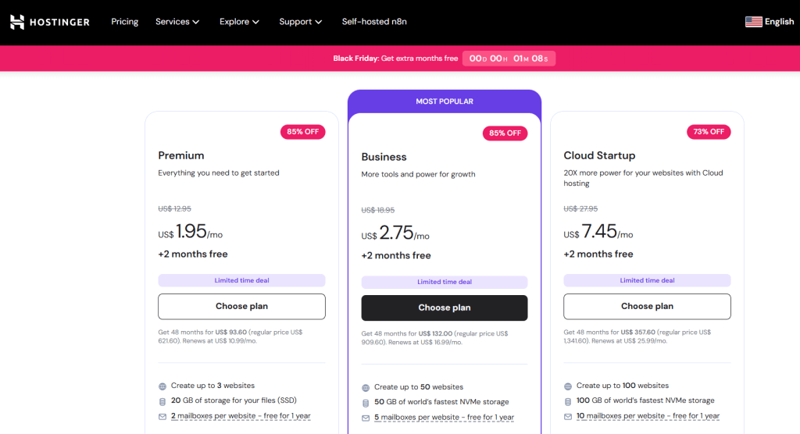Click Create up to 50 websites text
The image size is (800, 434).
coord(419,387)
